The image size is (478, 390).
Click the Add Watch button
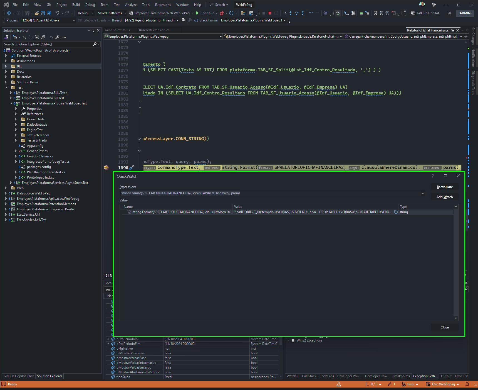pos(445,197)
